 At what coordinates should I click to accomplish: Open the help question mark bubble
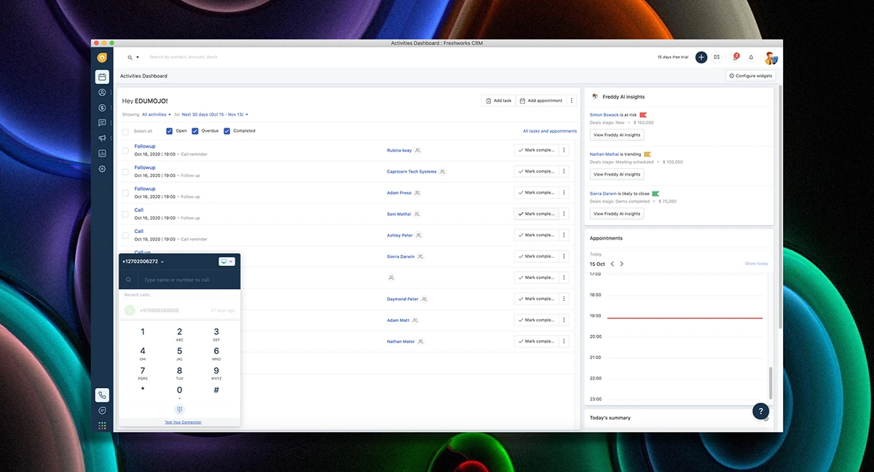point(760,412)
